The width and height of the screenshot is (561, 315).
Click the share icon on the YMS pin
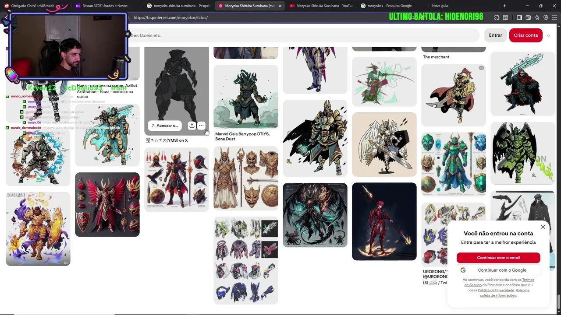192,126
